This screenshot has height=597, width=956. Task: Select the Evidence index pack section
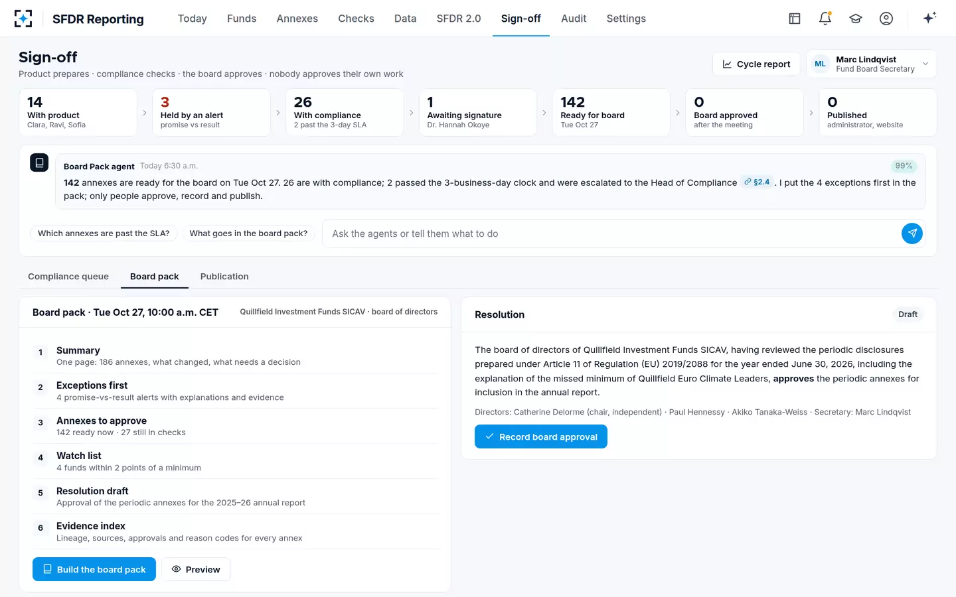point(236,531)
